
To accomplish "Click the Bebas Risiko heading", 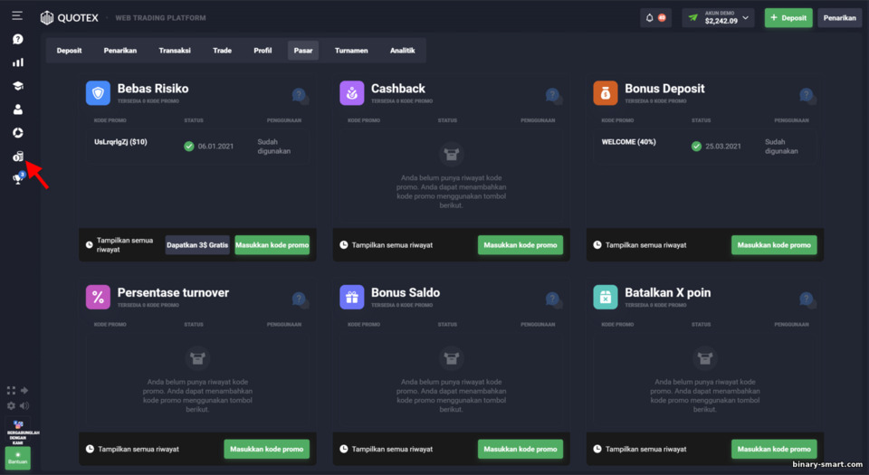I will point(153,89).
